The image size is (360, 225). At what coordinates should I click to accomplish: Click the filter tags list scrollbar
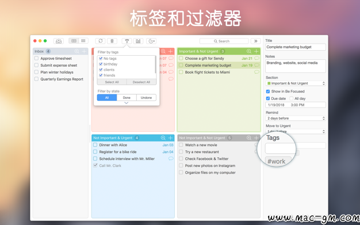coord(155,64)
